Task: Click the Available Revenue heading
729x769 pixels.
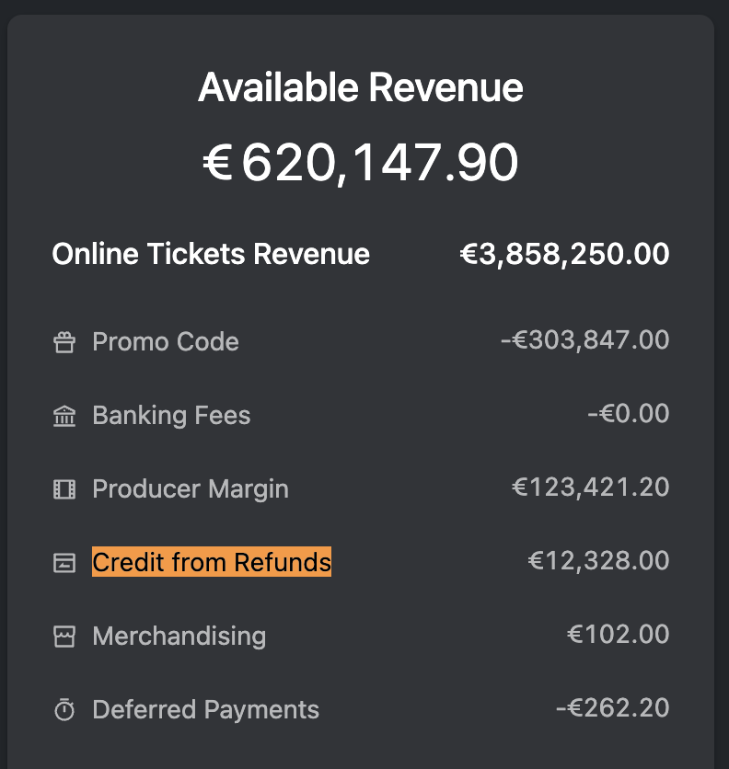Action: click(361, 87)
